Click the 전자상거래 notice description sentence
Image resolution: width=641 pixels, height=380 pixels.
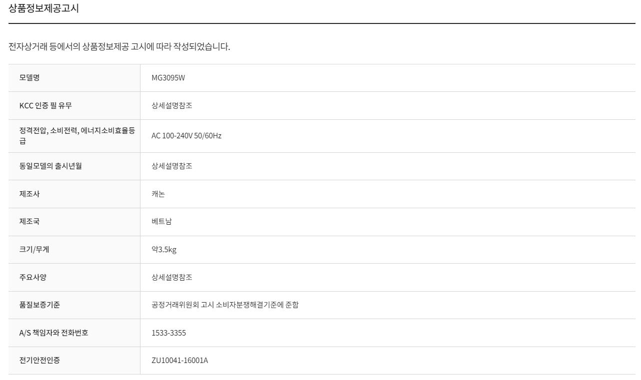[119, 47]
